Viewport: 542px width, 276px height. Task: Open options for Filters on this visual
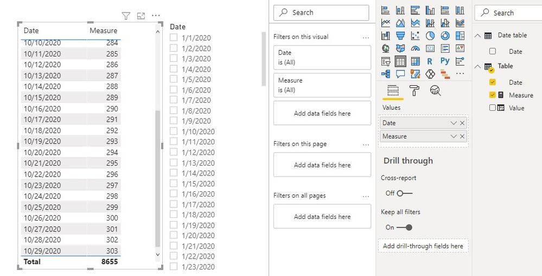366,37
